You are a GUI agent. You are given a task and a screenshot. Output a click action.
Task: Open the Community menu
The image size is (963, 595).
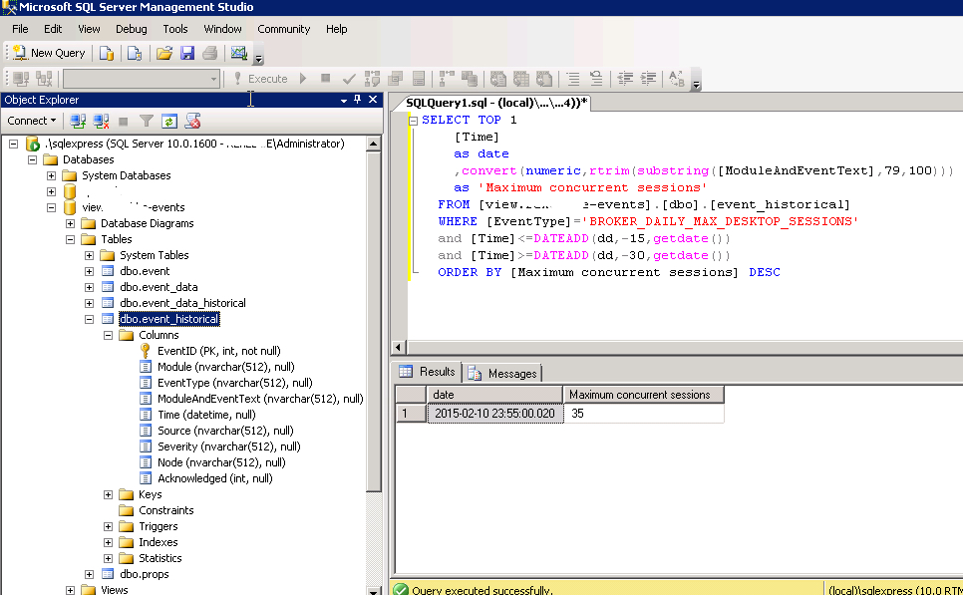(x=284, y=29)
